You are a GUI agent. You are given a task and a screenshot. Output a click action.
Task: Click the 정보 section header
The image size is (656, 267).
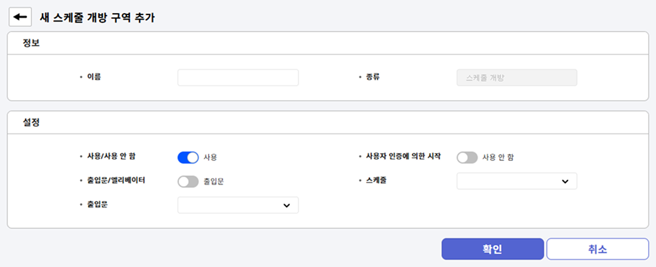[x=31, y=43]
